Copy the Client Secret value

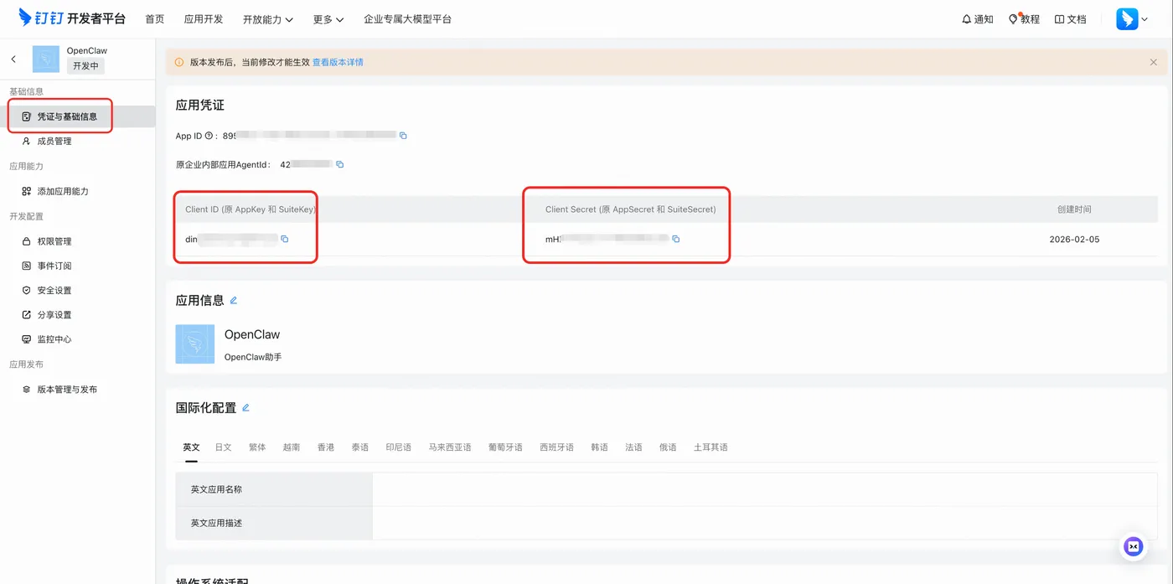coord(675,240)
